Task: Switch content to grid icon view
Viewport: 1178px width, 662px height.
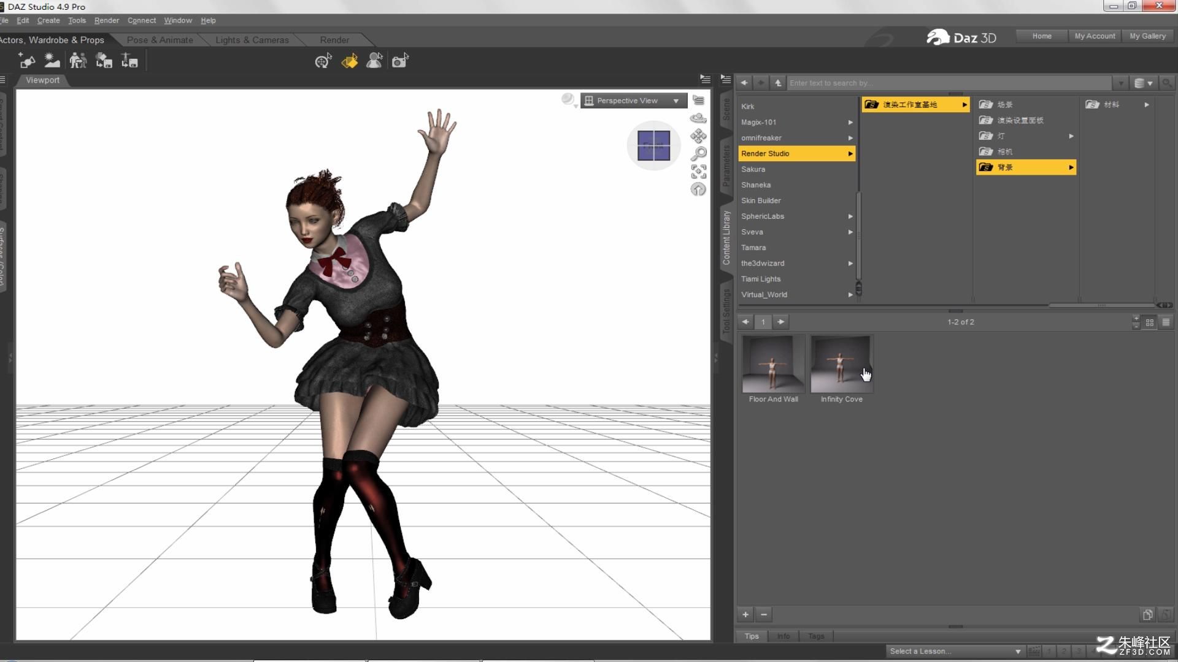Action: coord(1150,322)
